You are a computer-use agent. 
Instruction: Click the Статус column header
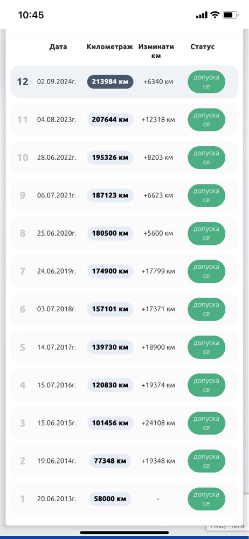point(203,47)
